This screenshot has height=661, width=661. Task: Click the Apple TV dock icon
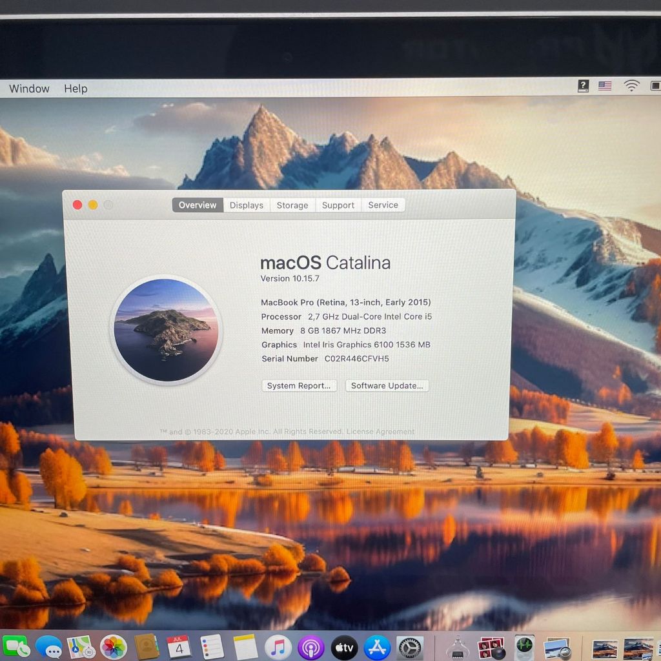point(344,647)
